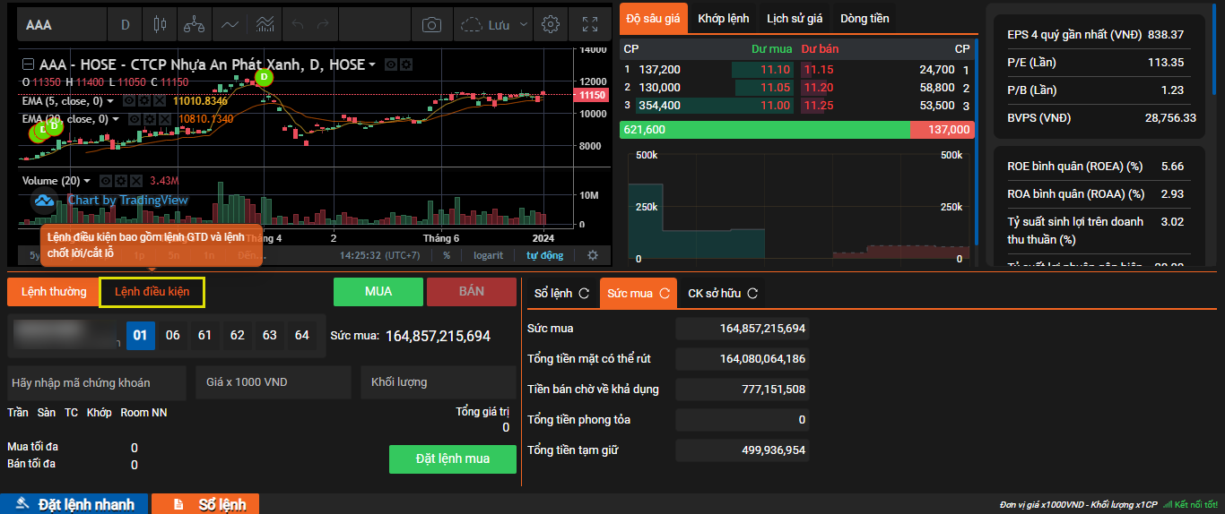Viewport: 1225px width, 514px height.
Task: Remove the EMA 5 indicator with X
Action: click(x=160, y=101)
